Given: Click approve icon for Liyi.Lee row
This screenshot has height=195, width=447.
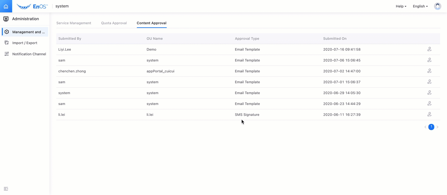Looking at the screenshot, I should click(429, 49).
